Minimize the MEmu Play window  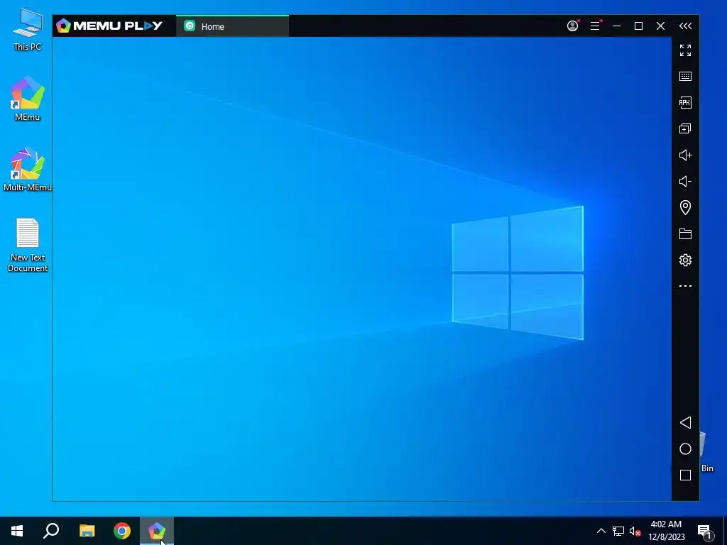pos(617,26)
